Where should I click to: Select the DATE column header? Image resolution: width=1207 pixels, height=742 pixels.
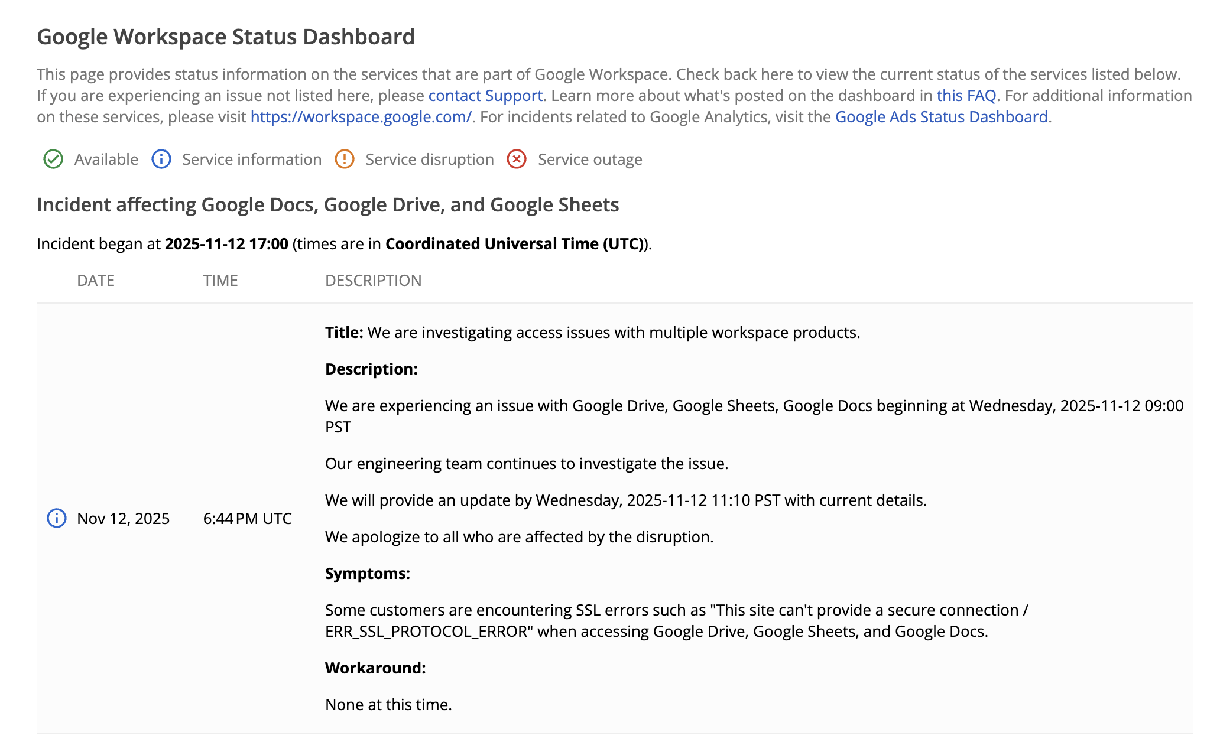[x=96, y=280]
